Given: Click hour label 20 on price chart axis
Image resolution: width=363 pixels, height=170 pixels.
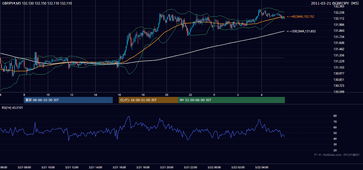Looking at the screenshot, I should point(167,95).
